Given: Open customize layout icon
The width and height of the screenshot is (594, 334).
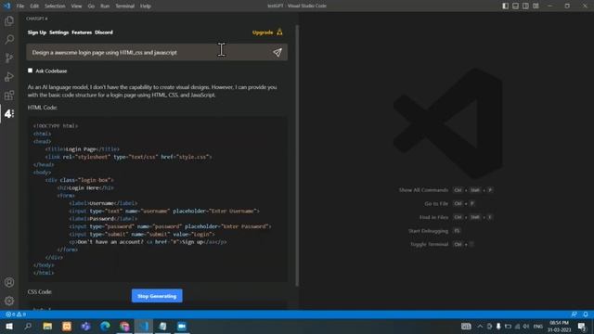Looking at the screenshot, I should (x=536, y=6).
